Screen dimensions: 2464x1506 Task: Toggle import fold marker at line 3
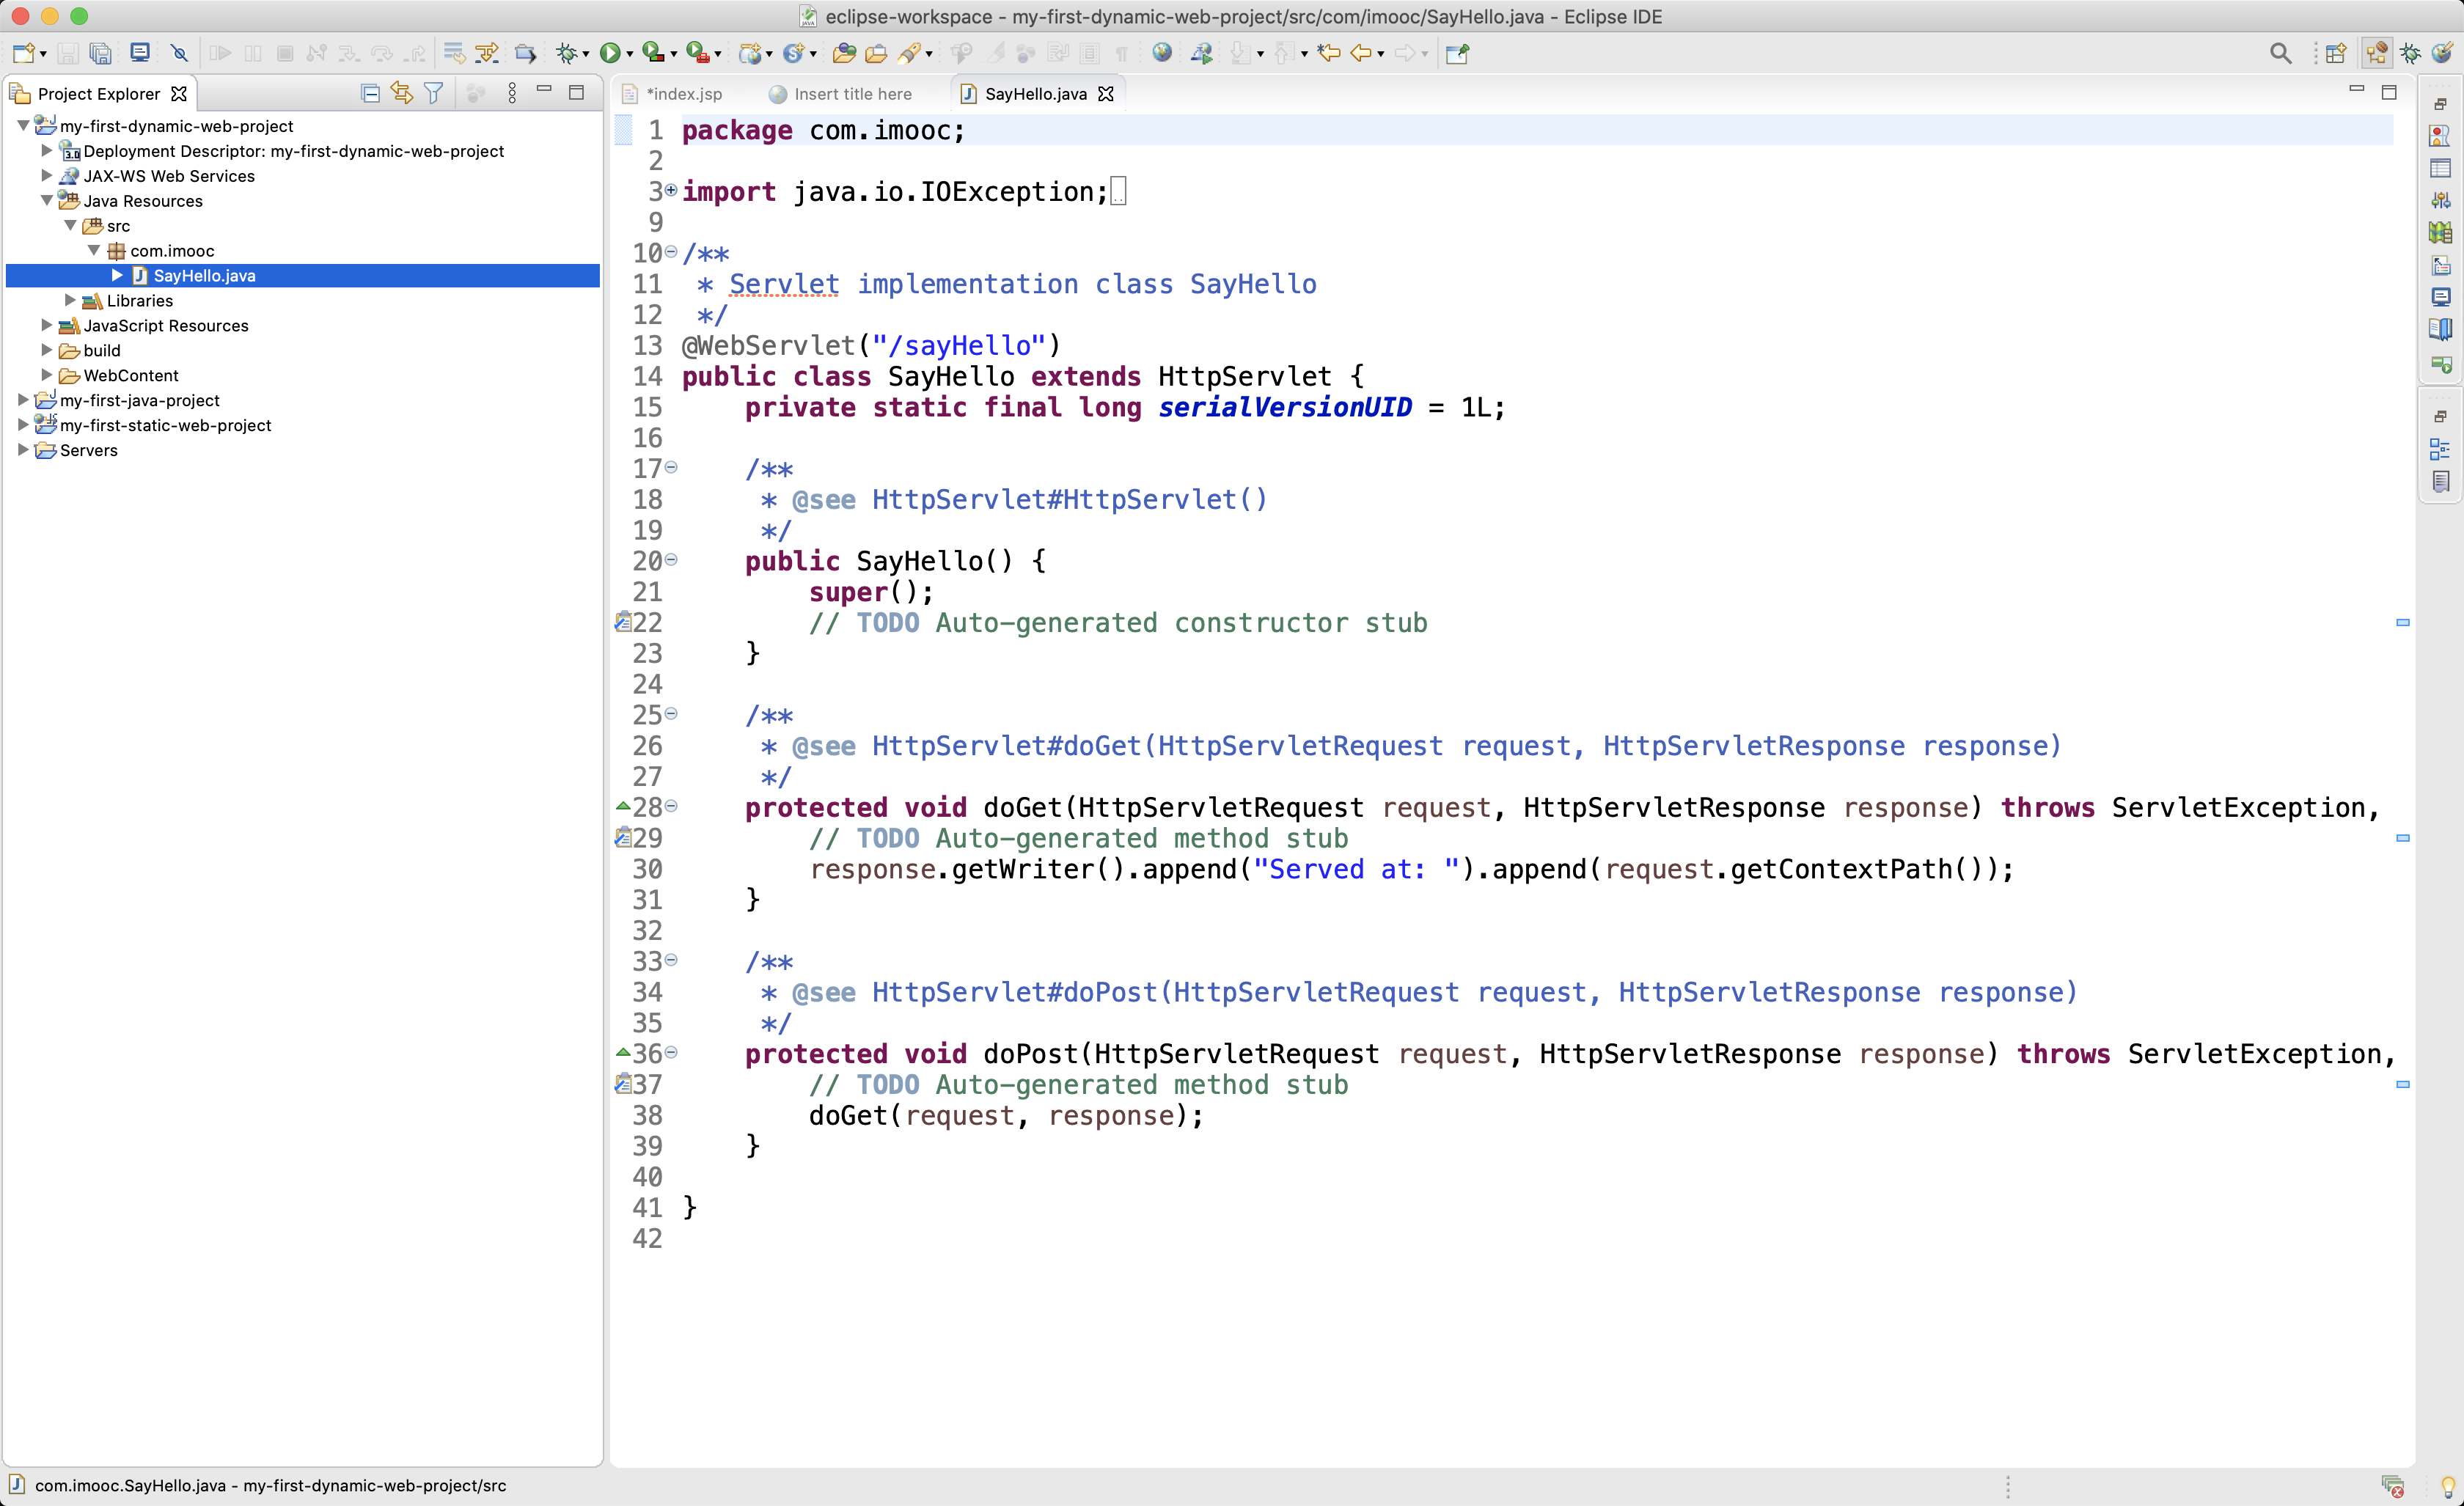click(x=671, y=189)
